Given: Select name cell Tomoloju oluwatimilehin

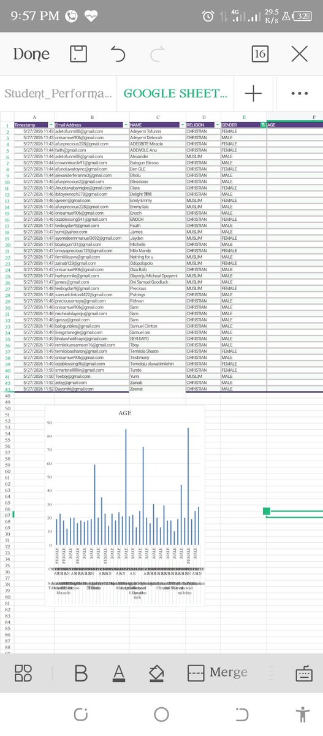Looking at the screenshot, I should 158,364.
